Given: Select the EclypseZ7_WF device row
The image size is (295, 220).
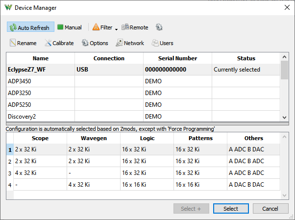Looking at the screenshot, I should click(x=143, y=70).
